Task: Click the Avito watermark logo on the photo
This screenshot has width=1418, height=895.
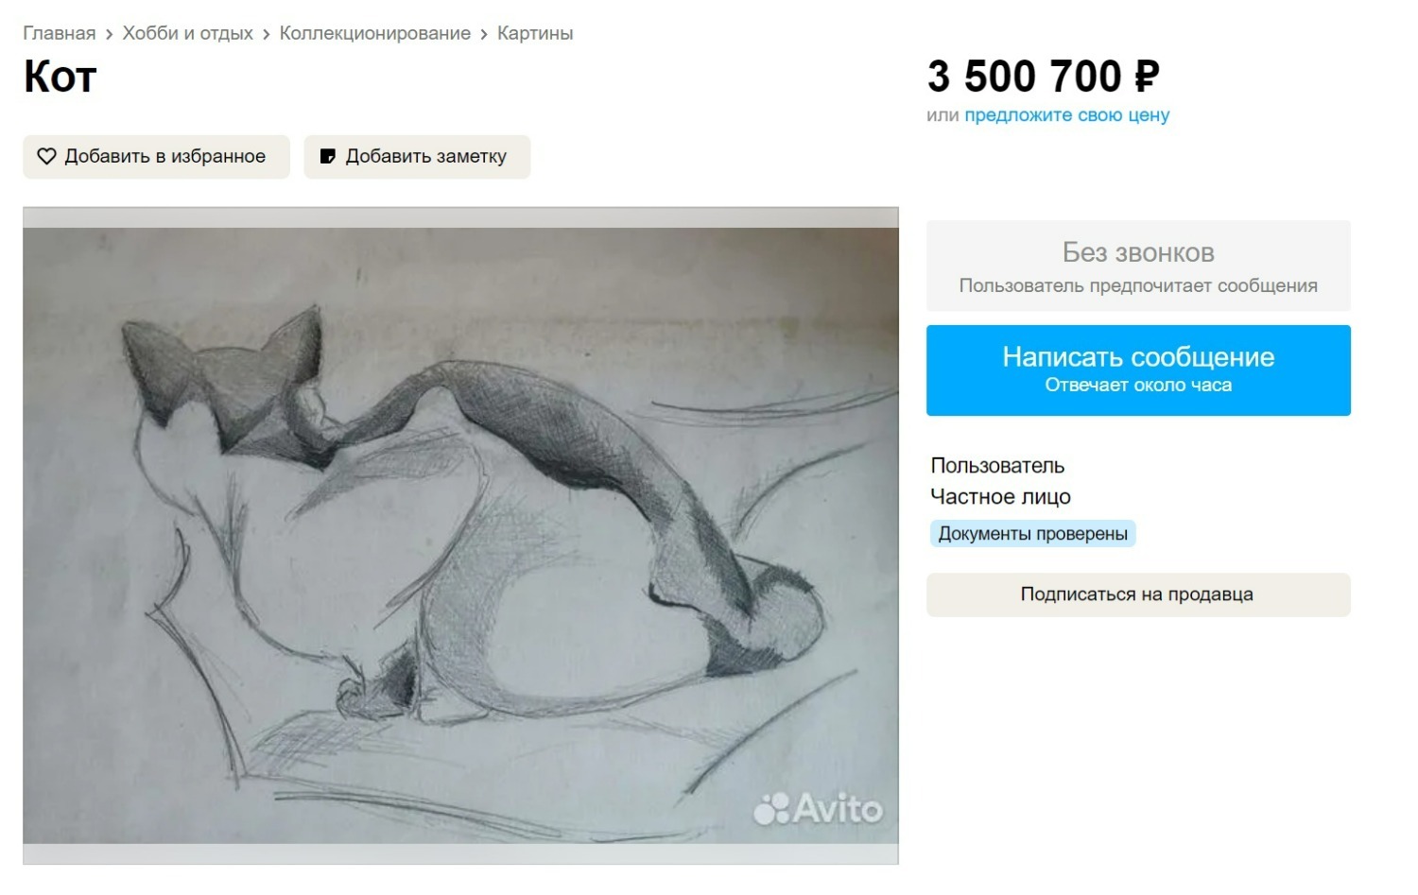Action: (818, 808)
